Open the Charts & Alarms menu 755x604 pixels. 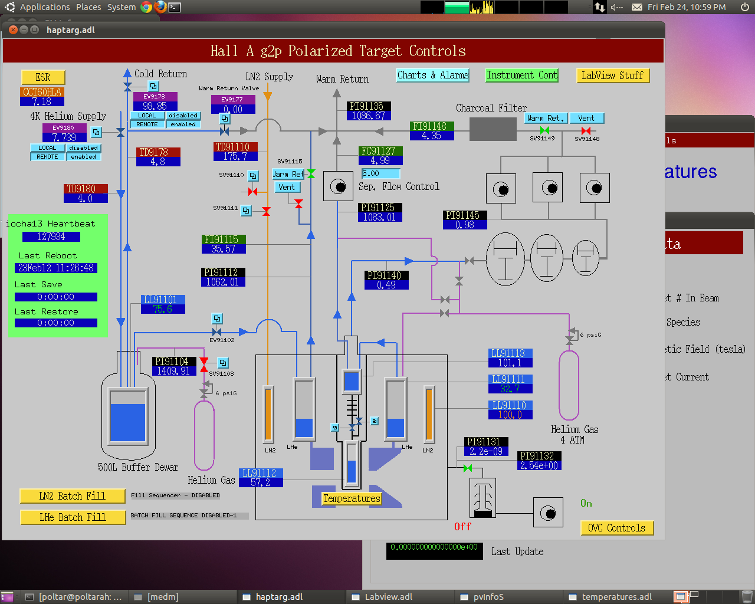point(433,75)
